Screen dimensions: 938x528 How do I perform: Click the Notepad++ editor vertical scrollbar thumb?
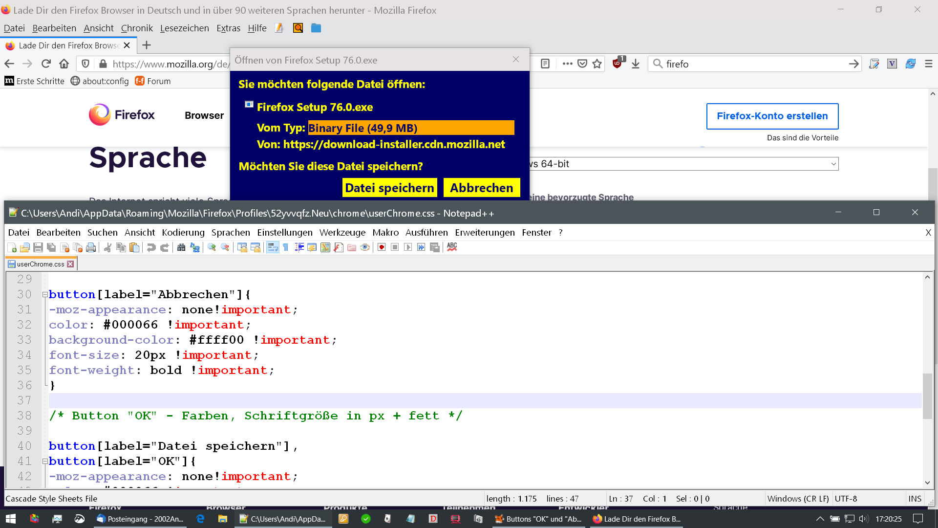point(927,396)
